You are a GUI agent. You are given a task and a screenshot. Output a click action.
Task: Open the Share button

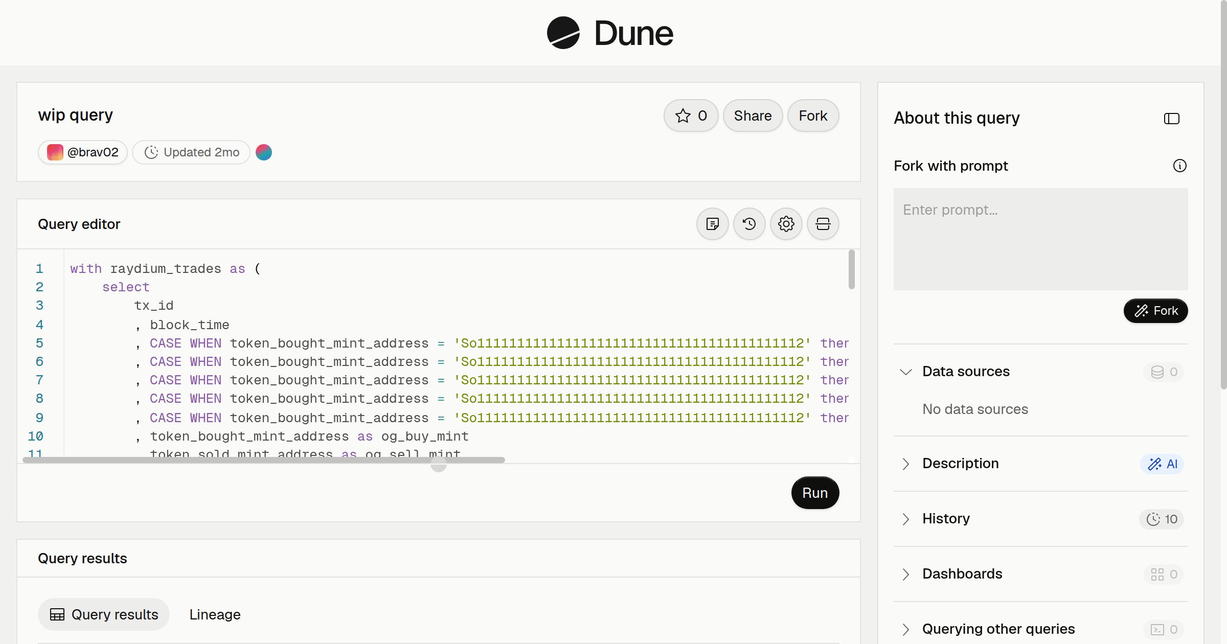(753, 116)
